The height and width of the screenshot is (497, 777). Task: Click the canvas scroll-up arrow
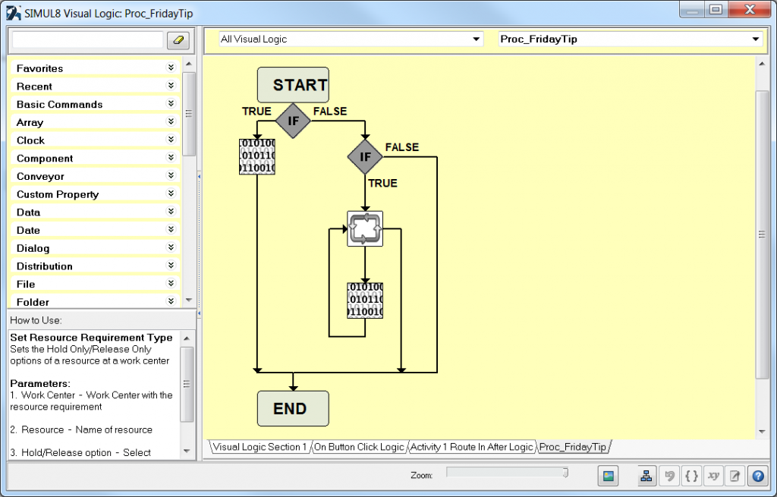pos(762,64)
